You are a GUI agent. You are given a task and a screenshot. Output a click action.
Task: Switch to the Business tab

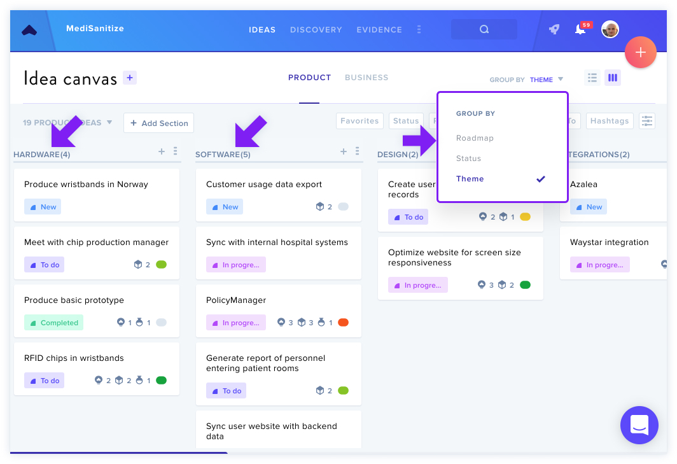point(366,78)
